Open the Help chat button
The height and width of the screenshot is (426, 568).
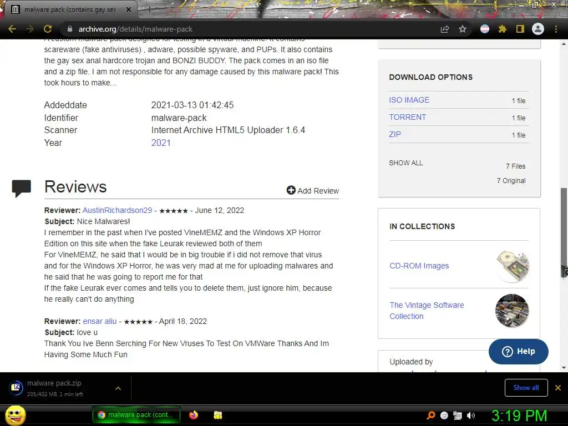(x=519, y=351)
